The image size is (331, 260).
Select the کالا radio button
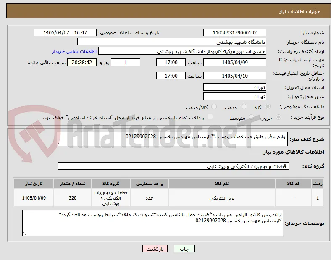[x=268, y=107]
